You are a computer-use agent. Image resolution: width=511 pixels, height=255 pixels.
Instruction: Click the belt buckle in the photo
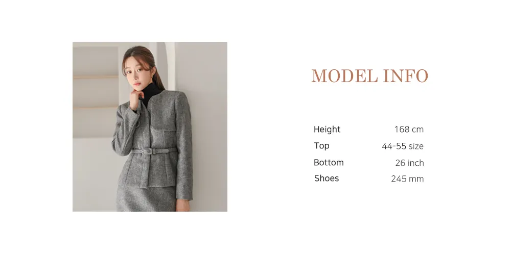148,151
